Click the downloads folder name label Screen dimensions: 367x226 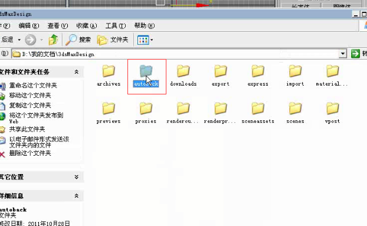pos(183,84)
